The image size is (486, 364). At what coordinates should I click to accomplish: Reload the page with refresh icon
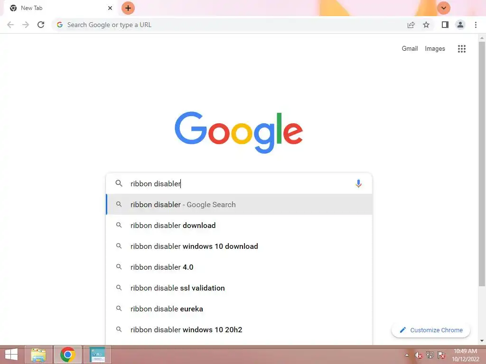[41, 25]
